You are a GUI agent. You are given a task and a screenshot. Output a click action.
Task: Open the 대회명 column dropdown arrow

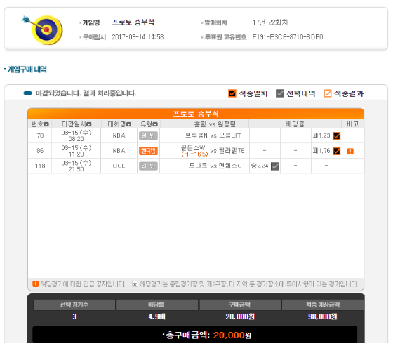129,124
